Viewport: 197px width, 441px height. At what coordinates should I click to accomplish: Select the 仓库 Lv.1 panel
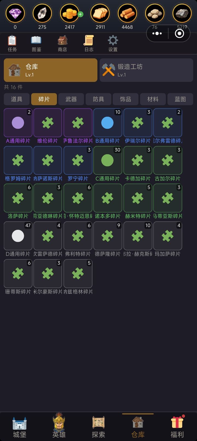tap(51, 70)
